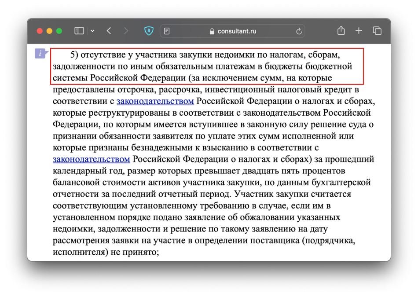Viewport: 418px width, 297px height.
Task: Click the lock icon in address bar
Action: click(212, 31)
